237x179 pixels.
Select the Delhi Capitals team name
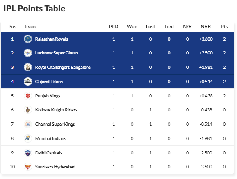pos(48,153)
